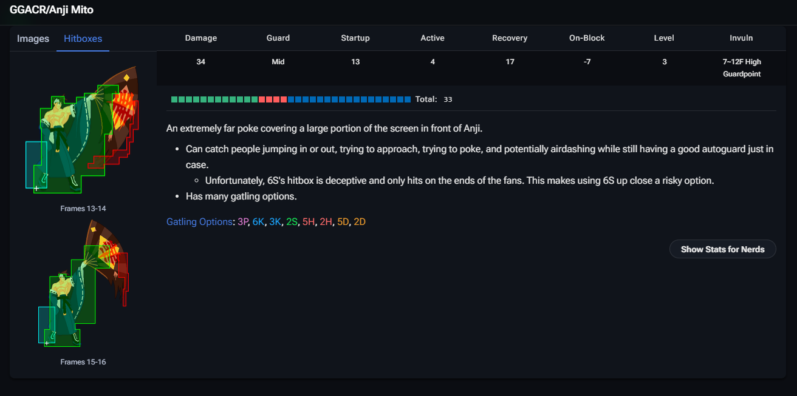Open the Frames 15-16 hitbox image
This screenshot has height=396, width=797.
pos(83,284)
